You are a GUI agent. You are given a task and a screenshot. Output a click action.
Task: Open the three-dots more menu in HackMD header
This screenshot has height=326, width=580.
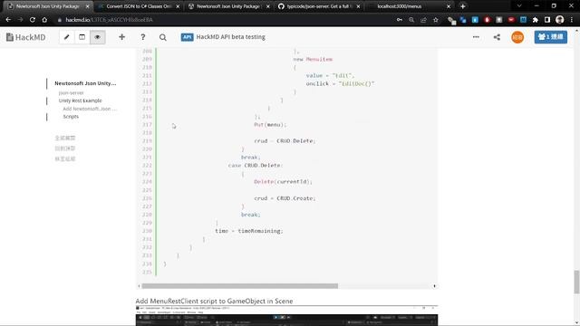[476, 37]
